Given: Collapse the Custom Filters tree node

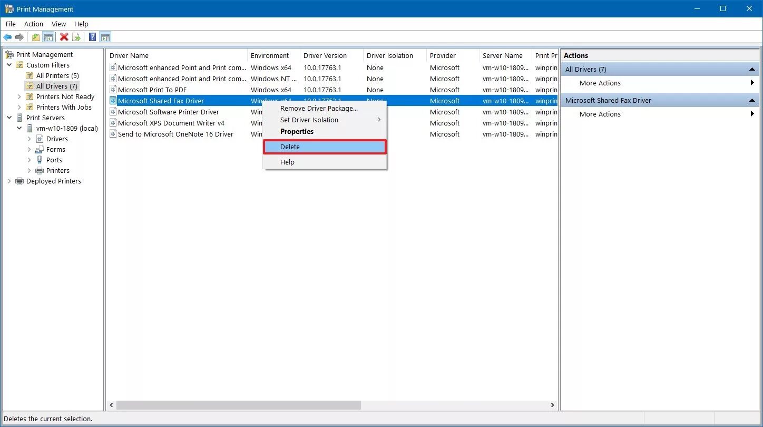Looking at the screenshot, I should [9, 65].
